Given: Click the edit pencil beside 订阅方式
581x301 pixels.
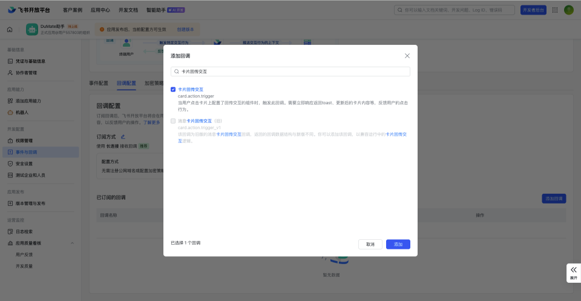Looking at the screenshot, I should click(x=123, y=137).
